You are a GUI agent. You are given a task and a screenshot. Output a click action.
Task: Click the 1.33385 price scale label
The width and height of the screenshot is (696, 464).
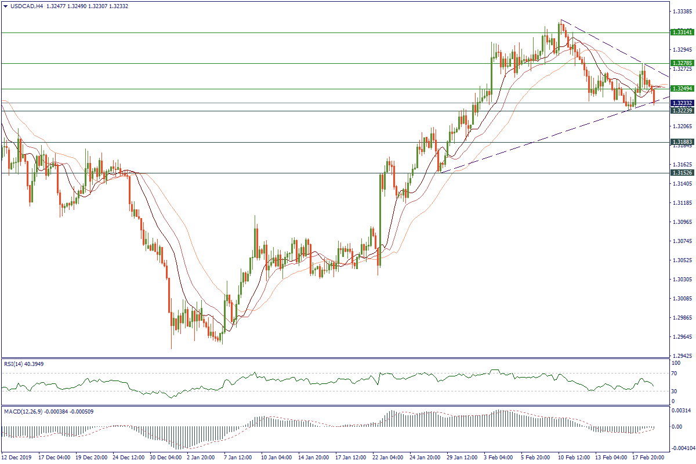tap(682, 11)
